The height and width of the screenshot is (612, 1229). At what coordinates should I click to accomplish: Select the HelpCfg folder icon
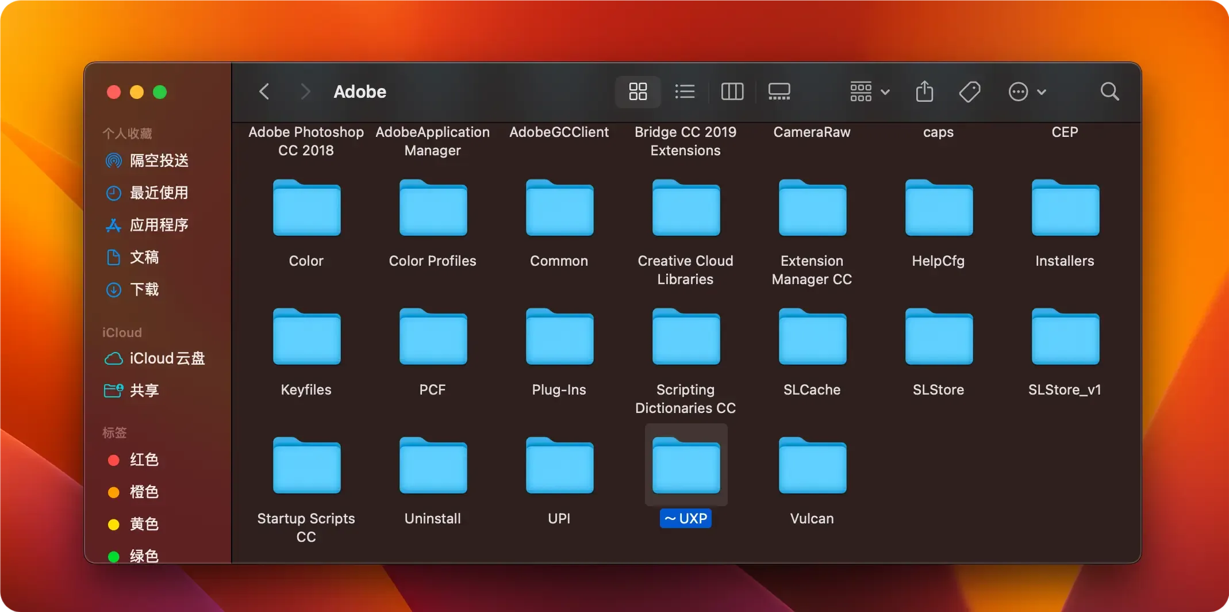939,208
